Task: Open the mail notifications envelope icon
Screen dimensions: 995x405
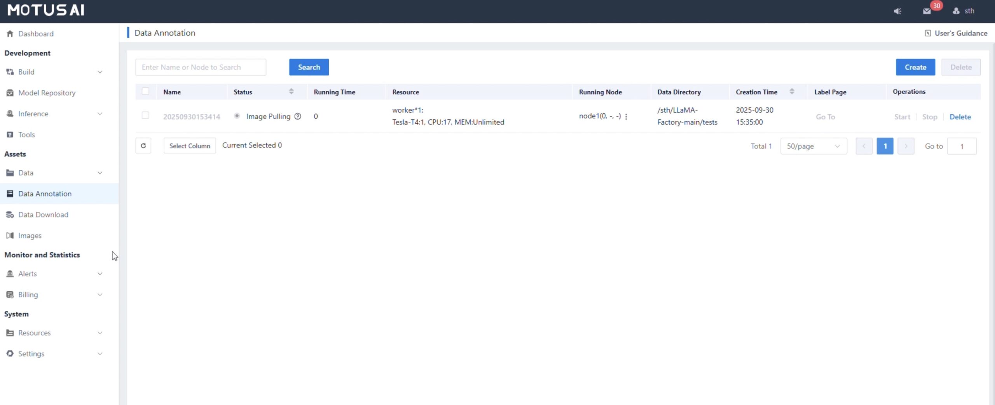Action: (927, 11)
